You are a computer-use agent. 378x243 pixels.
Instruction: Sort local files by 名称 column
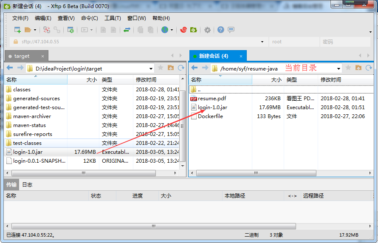tap(36, 80)
